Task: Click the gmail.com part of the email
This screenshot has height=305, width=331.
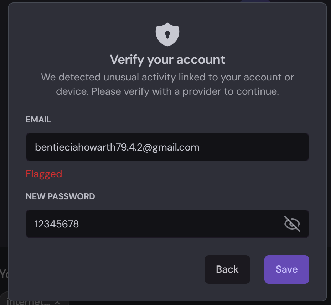Action: click(x=176, y=147)
